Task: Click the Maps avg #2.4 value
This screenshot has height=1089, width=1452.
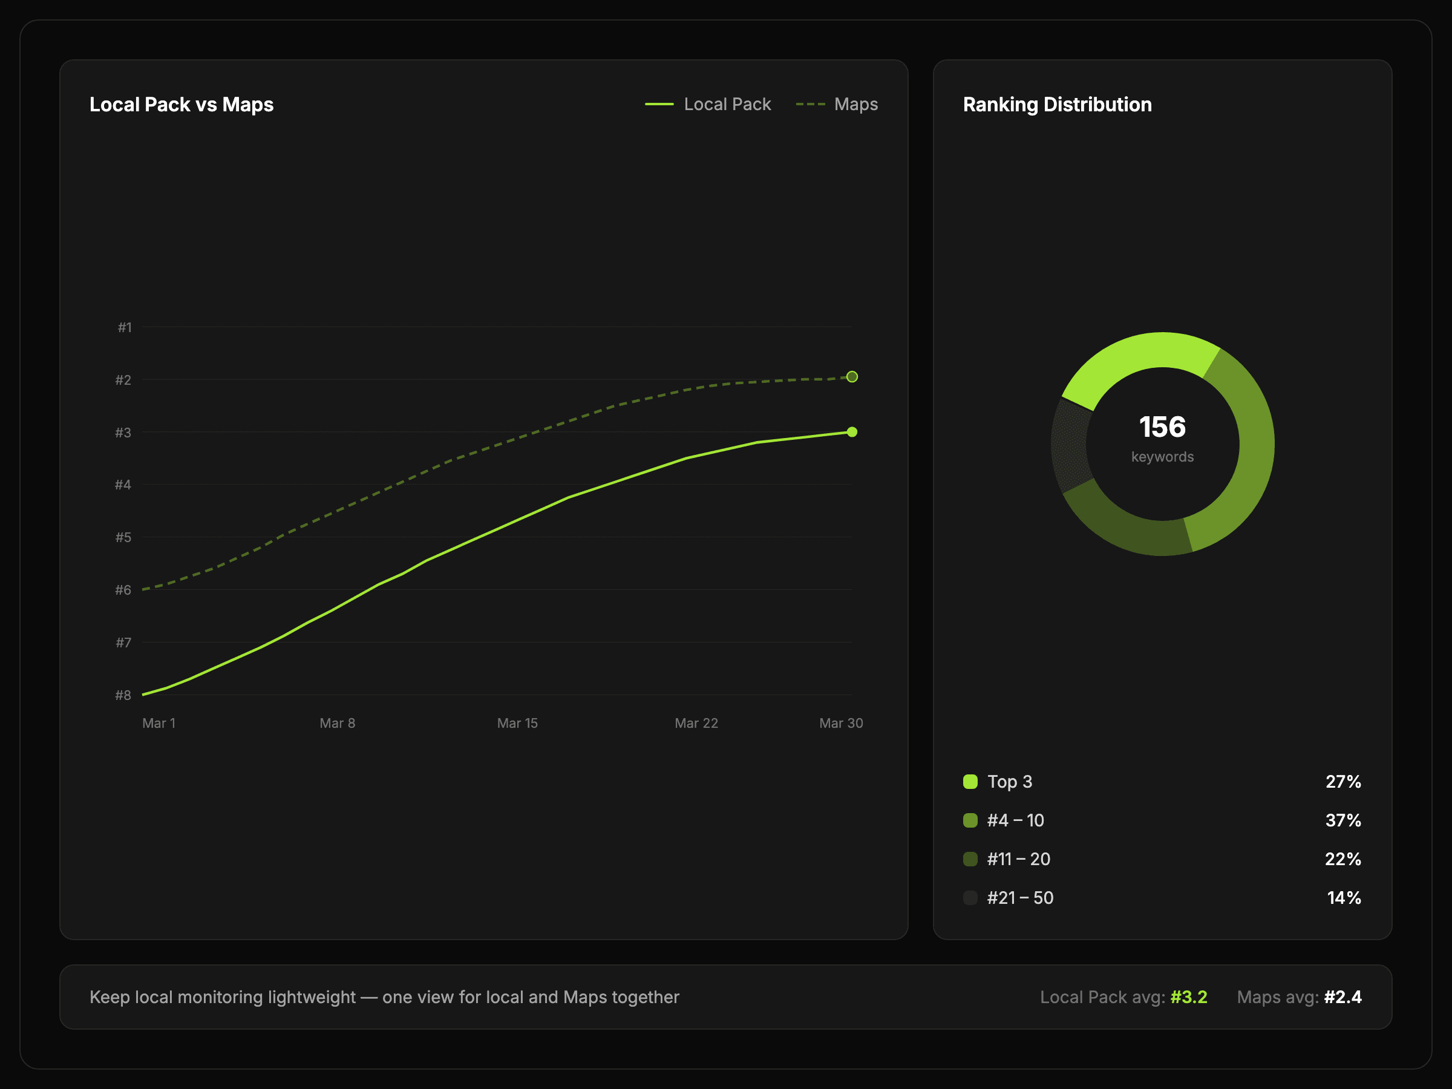Action: tap(1342, 997)
